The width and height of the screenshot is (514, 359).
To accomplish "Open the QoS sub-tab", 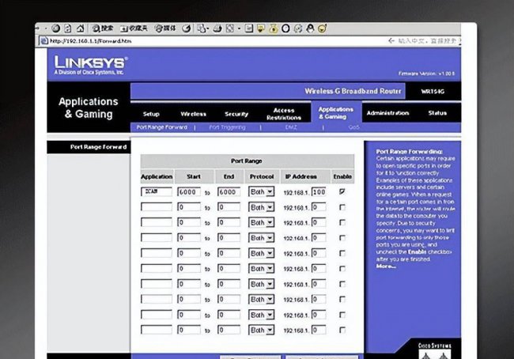I will pyautogui.click(x=353, y=127).
